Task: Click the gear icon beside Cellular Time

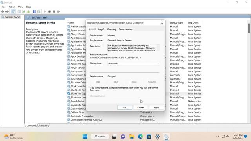Action: pos(69,112)
